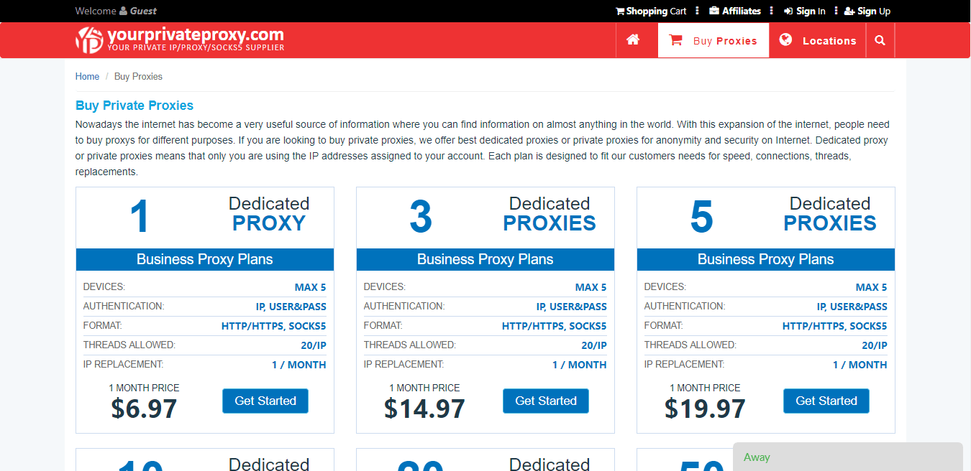971x471 pixels.
Task: Click the Guest user label
Action: click(143, 11)
